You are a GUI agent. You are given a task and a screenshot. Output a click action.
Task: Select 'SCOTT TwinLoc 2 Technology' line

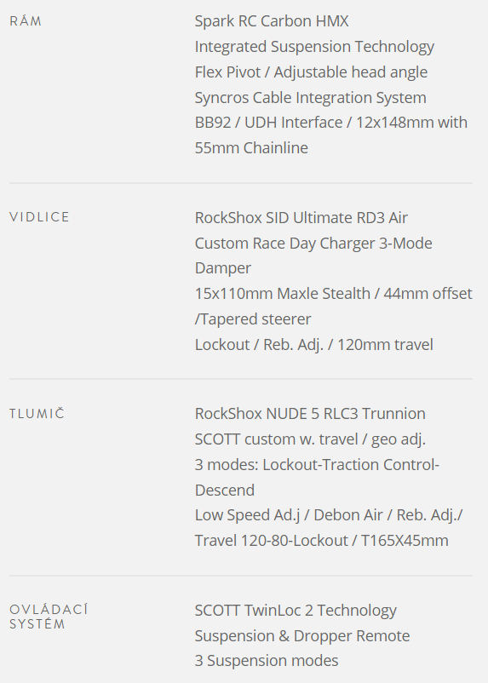(x=296, y=611)
